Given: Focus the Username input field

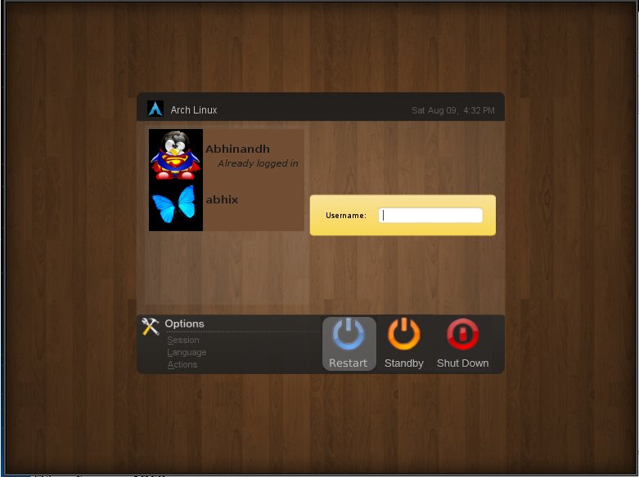Looking at the screenshot, I should [x=430, y=216].
